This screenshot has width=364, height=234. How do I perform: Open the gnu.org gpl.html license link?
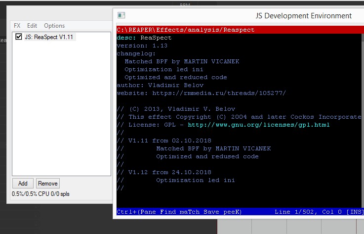[259, 125]
